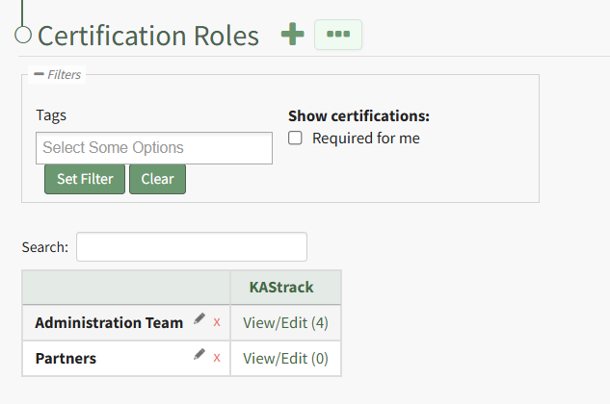Open the Tags Select Some Options dropdown
The image size is (610, 404).
point(154,148)
